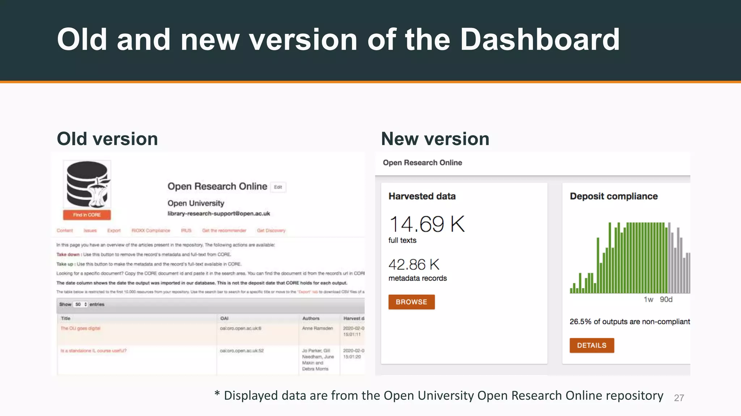Open Get the recommender tab
The width and height of the screenshot is (741, 416).
(x=224, y=230)
